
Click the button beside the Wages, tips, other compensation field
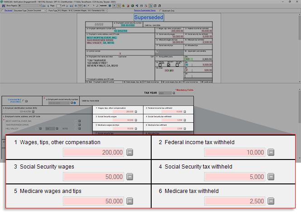click(x=129, y=152)
